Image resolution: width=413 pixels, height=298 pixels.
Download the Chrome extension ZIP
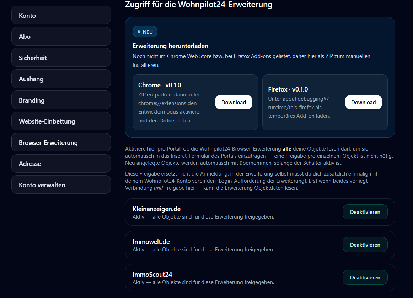[234, 102]
